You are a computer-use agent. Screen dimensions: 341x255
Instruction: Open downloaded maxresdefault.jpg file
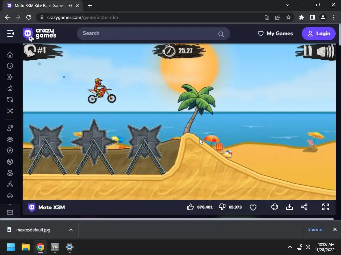(x=33, y=230)
